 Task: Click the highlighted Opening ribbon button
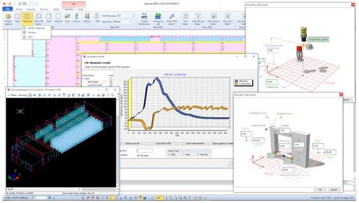click(x=27, y=19)
